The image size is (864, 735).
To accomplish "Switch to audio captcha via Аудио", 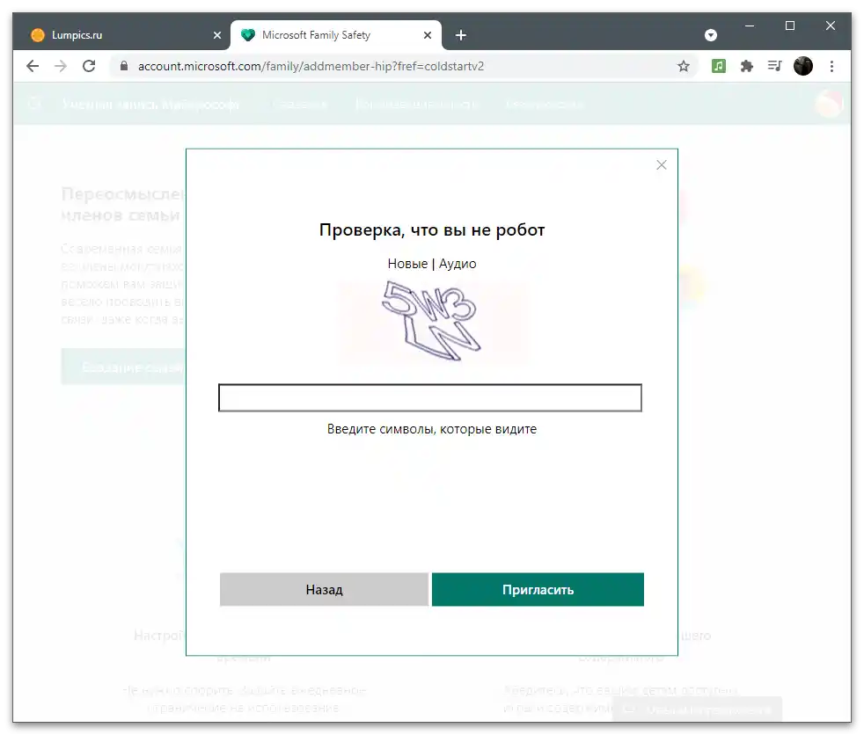I will 458,264.
